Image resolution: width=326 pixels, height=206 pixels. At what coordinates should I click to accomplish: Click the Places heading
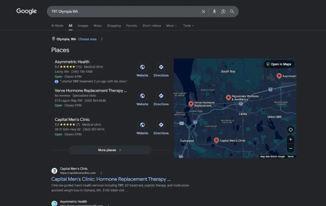click(x=60, y=50)
